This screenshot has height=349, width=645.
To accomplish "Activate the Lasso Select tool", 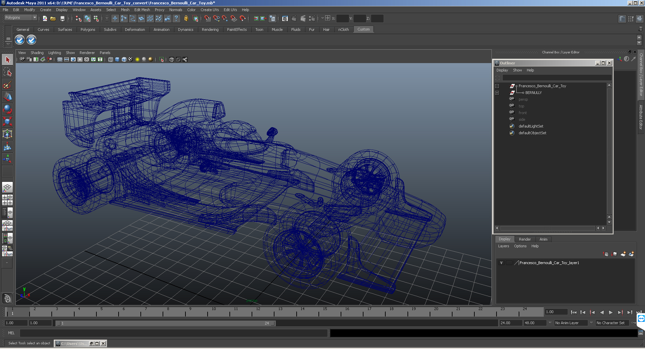I will 7,72.
